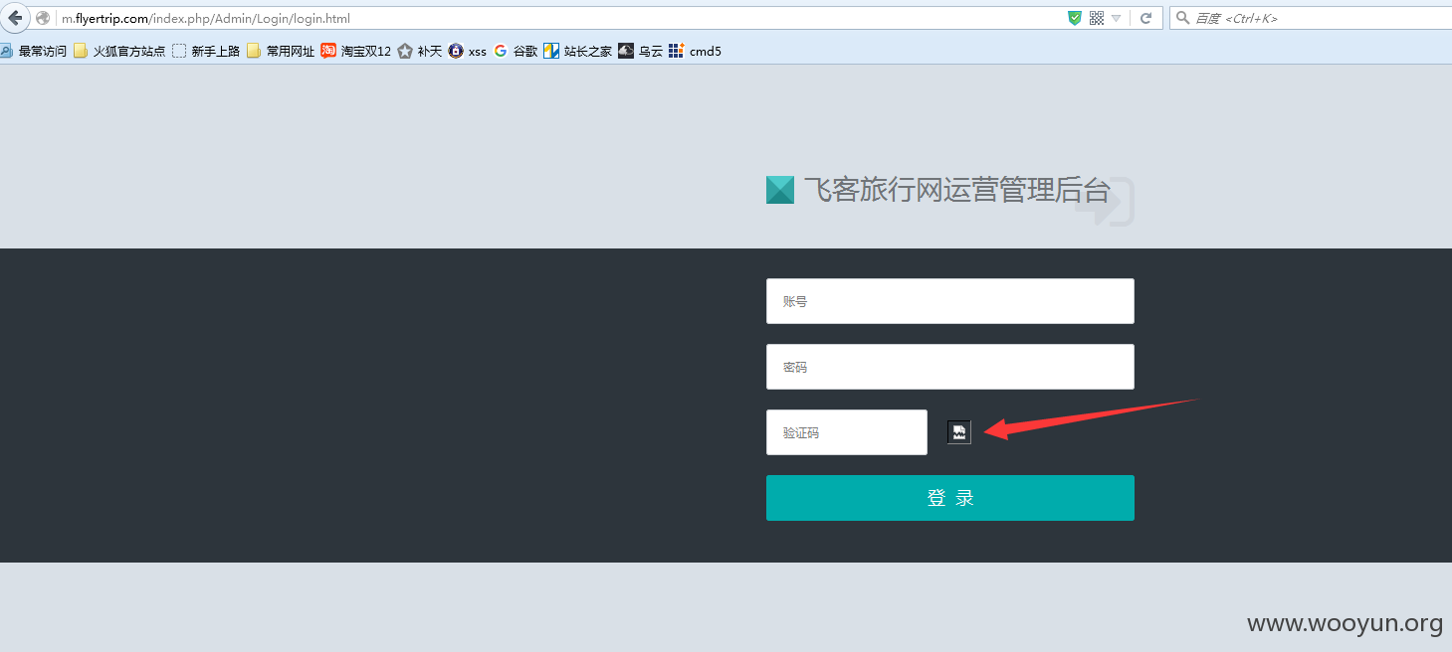The height and width of the screenshot is (652, 1452).
Task: Focus the URL address bar
Action: click(557, 18)
